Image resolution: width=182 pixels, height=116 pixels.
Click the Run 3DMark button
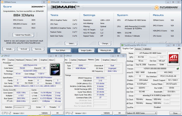click(61, 50)
